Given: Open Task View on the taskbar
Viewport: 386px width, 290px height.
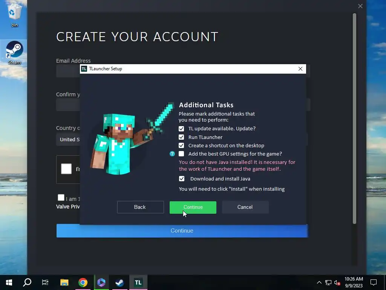Looking at the screenshot, I should [45, 282].
